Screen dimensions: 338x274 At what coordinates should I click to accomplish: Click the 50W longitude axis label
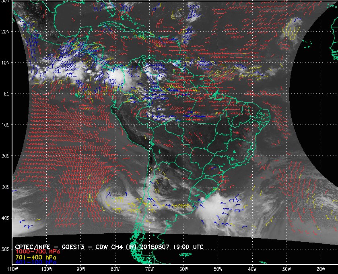(218, 269)
